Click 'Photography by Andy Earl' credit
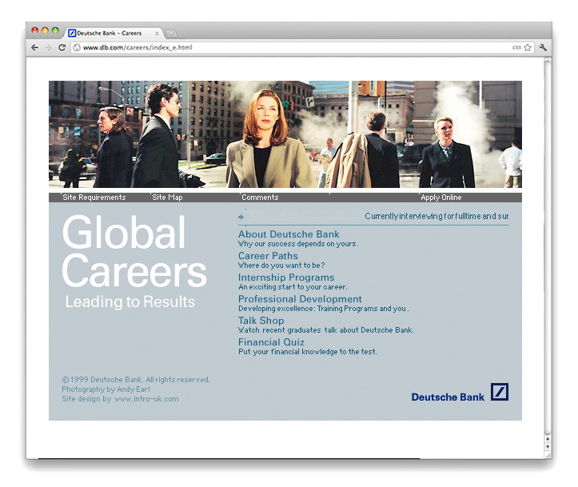This screenshot has height=487, width=578. [x=106, y=389]
